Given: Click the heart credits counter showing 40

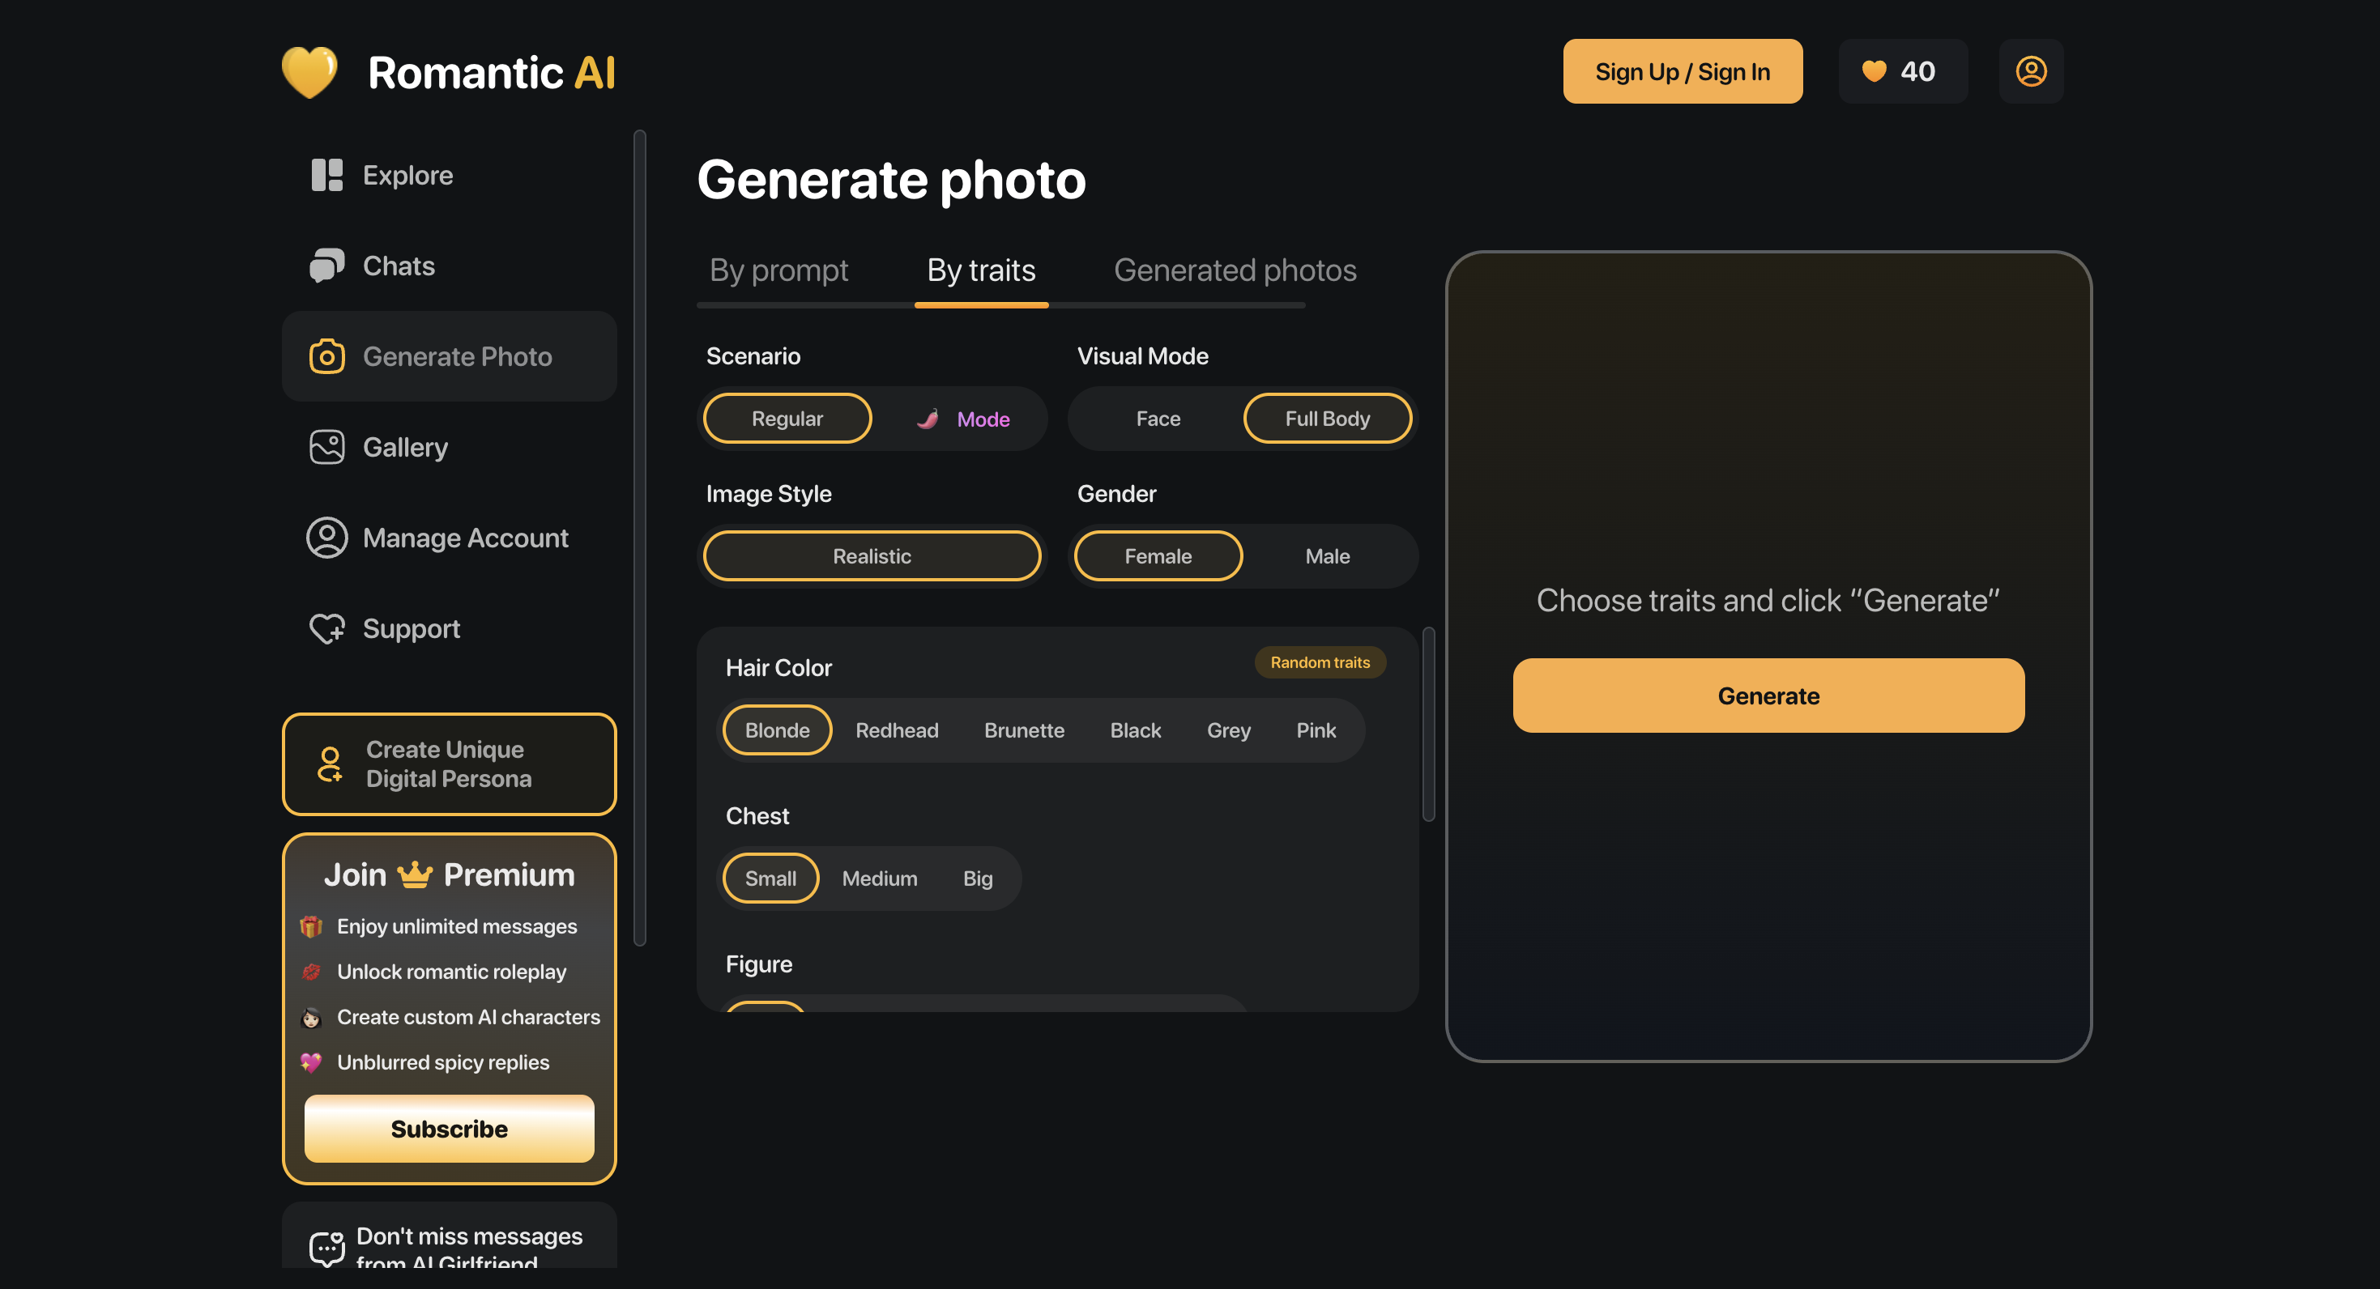Looking at the screenshot, I should tap(1903, 71).
